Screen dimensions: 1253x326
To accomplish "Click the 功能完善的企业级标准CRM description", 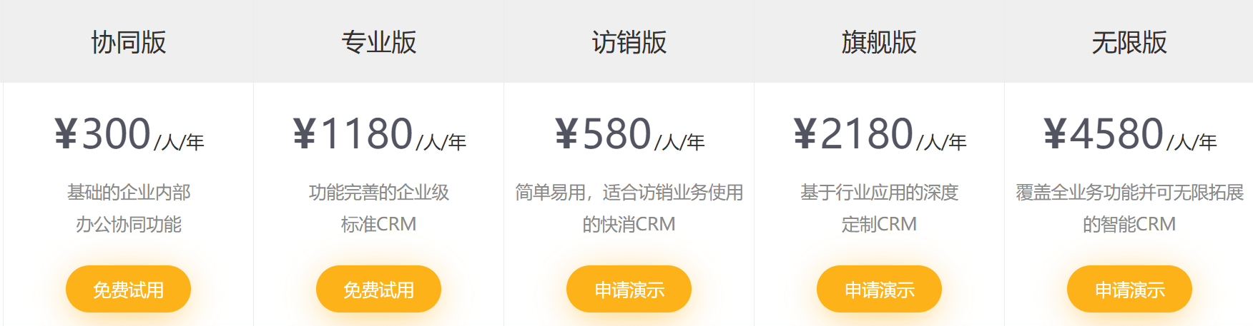I will [379, 208].
